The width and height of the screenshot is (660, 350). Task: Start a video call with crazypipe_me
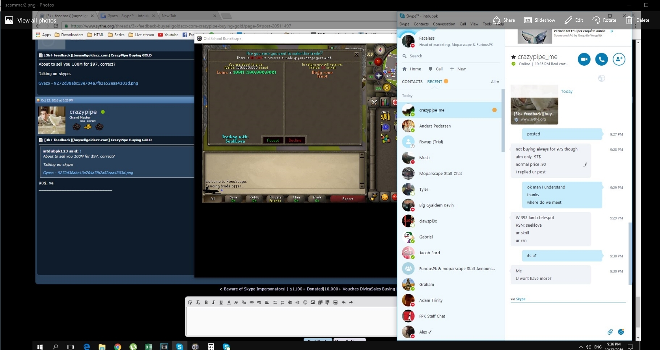pyautogui.click(x=584, y=59)
